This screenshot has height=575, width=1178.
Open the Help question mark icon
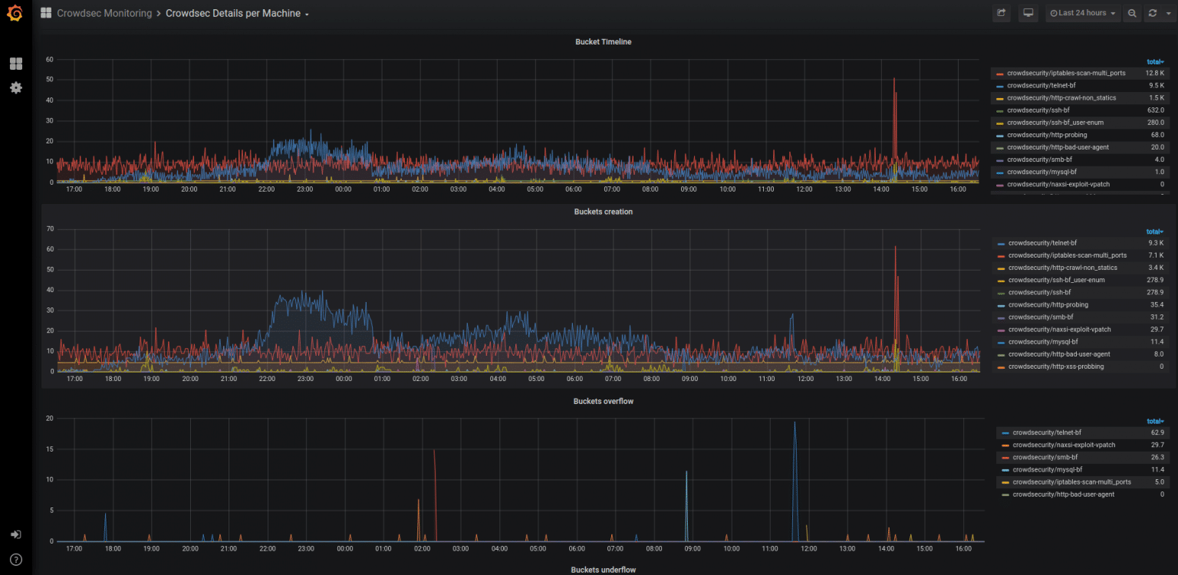pos(15,559)
